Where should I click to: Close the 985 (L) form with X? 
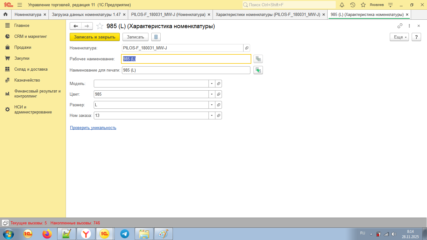pyautogui.click(x=419, y=26)
